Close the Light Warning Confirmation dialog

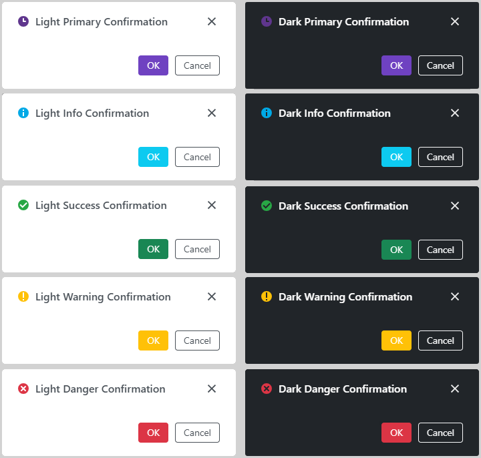[212, 296]
